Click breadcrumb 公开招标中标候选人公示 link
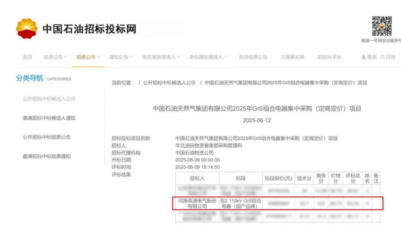This screenshot has height=235, width=401. click(x=169, y=83)
